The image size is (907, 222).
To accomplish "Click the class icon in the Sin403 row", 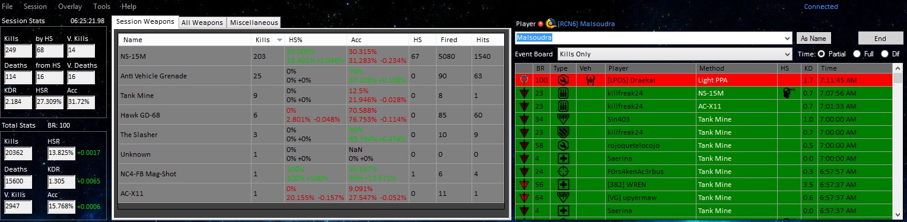I will (563, 119).
